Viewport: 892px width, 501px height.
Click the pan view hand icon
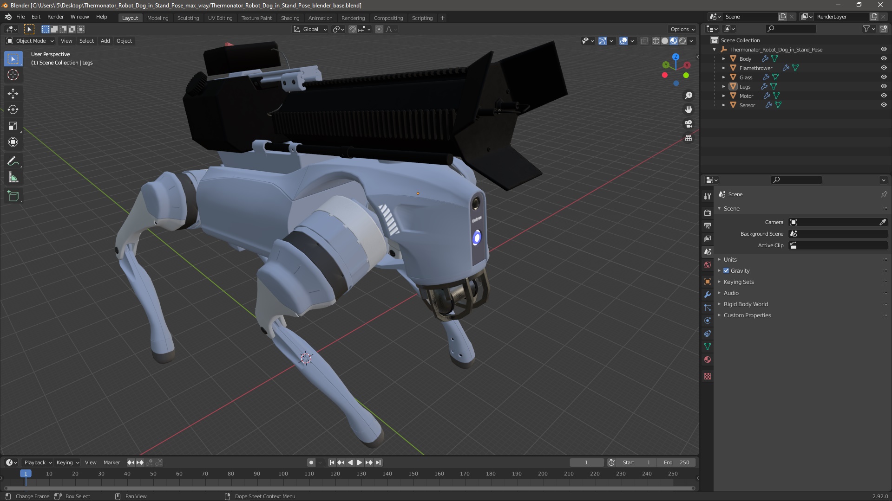tap(689, 109)
